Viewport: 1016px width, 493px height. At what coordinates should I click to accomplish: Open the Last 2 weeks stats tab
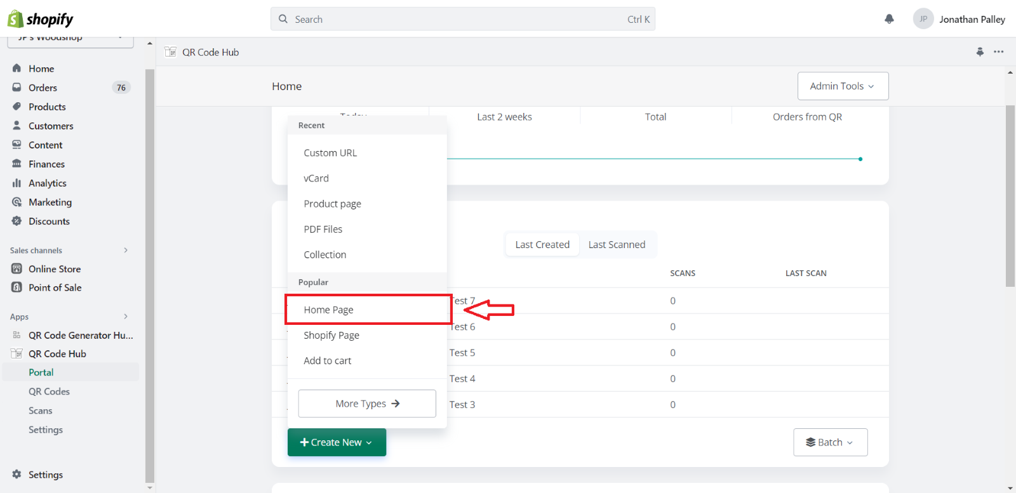pyautogui.click(x=504, y=117)
